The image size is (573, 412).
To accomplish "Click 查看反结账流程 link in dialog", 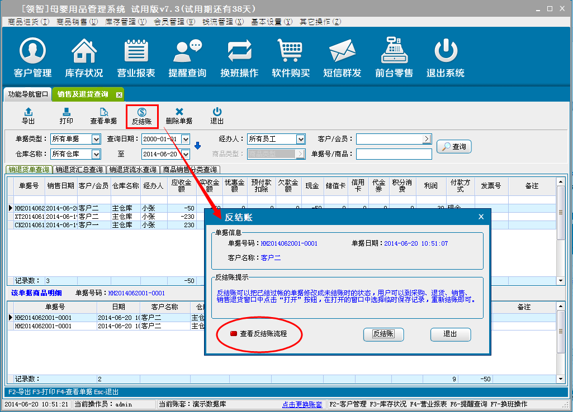I will tap(263, 334).
